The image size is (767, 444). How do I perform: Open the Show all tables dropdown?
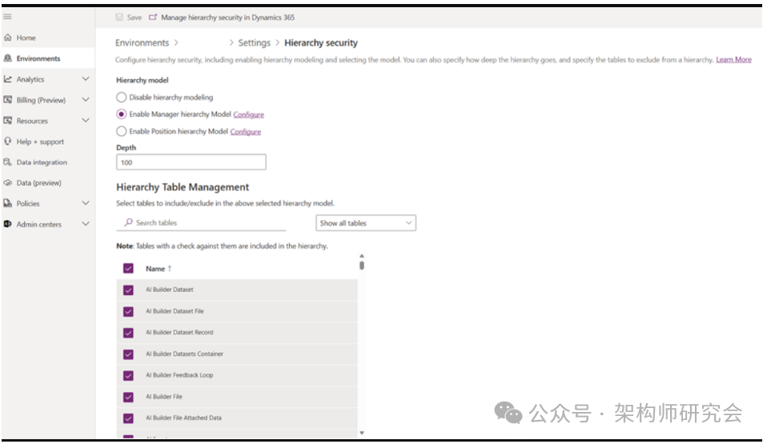pos(366,223)
